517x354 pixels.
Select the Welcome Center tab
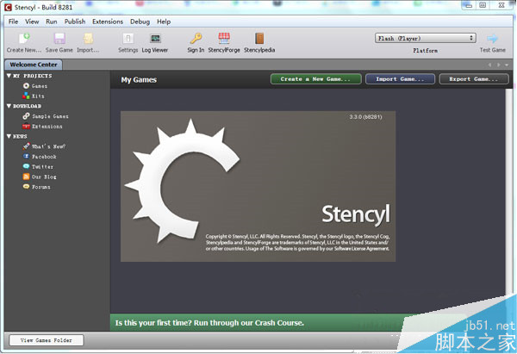pyautogui.click(x=34, y=65)
